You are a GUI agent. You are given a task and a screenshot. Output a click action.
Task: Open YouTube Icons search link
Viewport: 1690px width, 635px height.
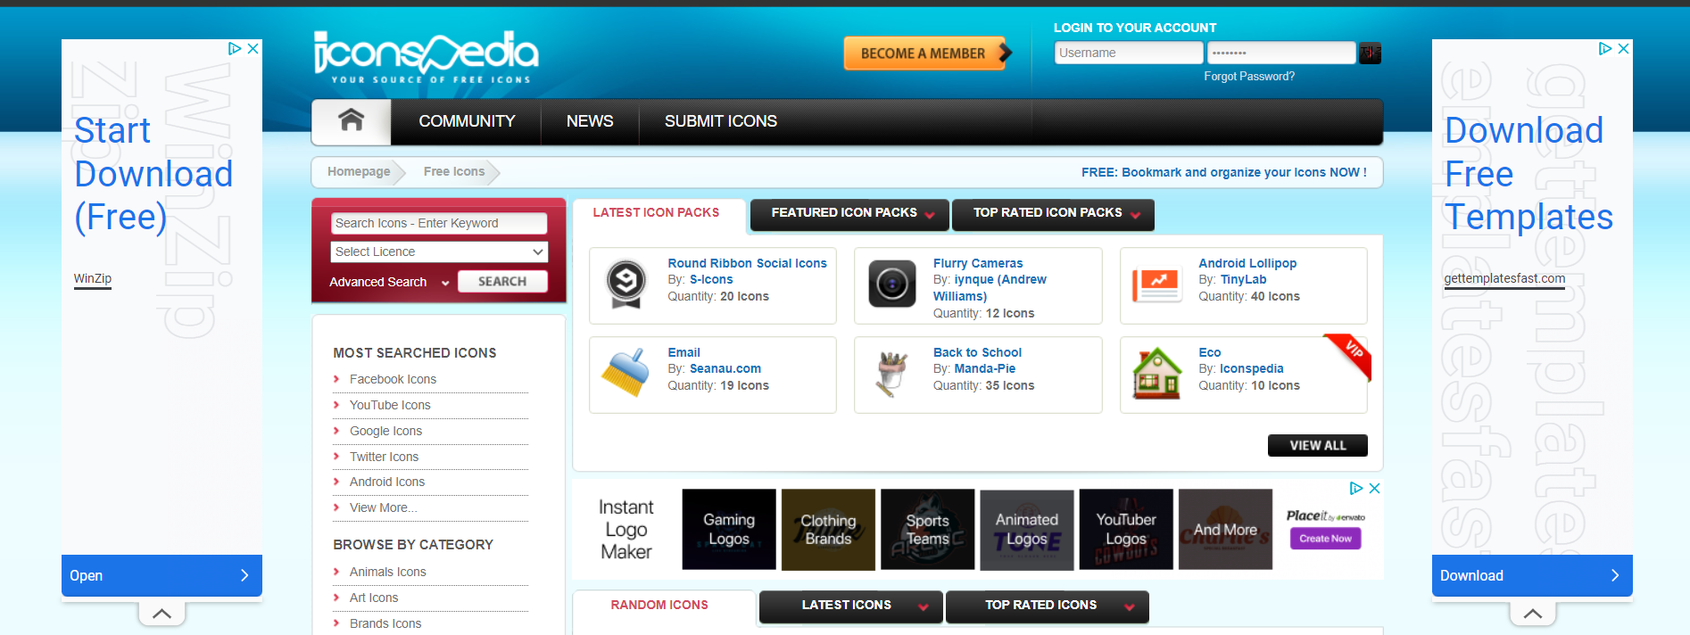390,405
